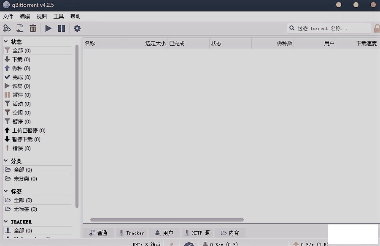The image size is (380, 246).
Task: Select 全部 (0) under 分类
Action: 38,170
